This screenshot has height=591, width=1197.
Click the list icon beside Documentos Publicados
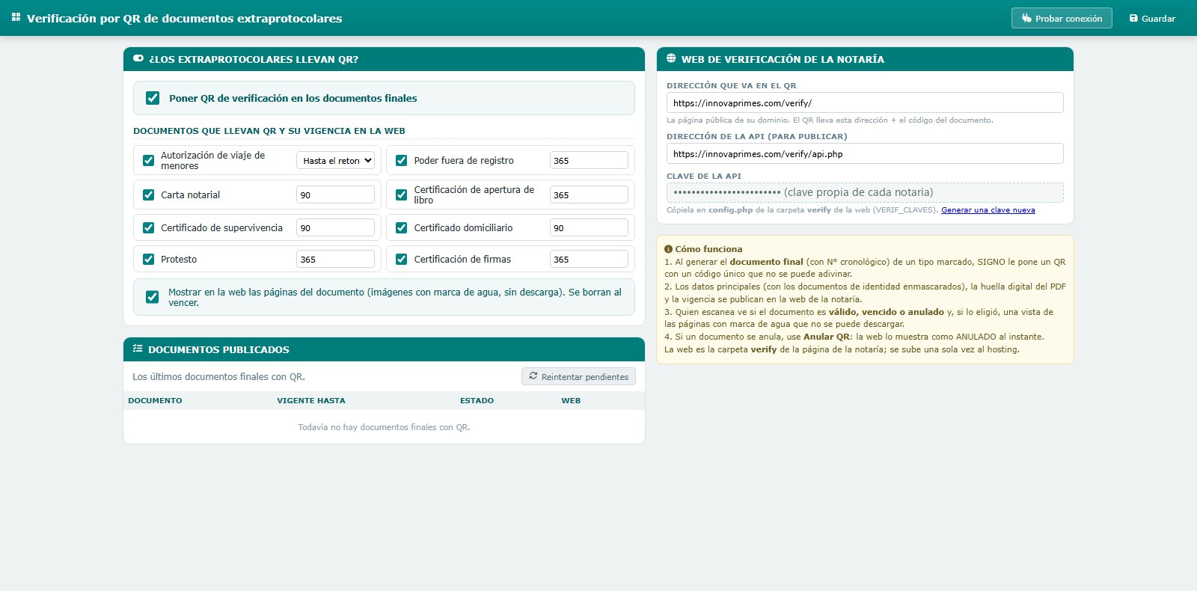tap(138, 349)
